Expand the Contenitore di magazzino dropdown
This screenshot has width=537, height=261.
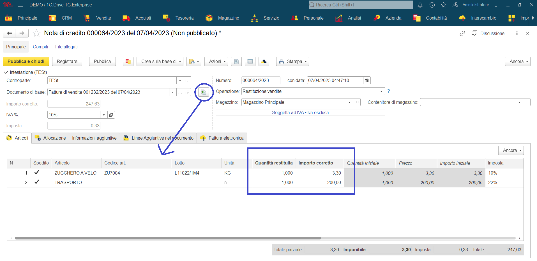pos(519,102)
